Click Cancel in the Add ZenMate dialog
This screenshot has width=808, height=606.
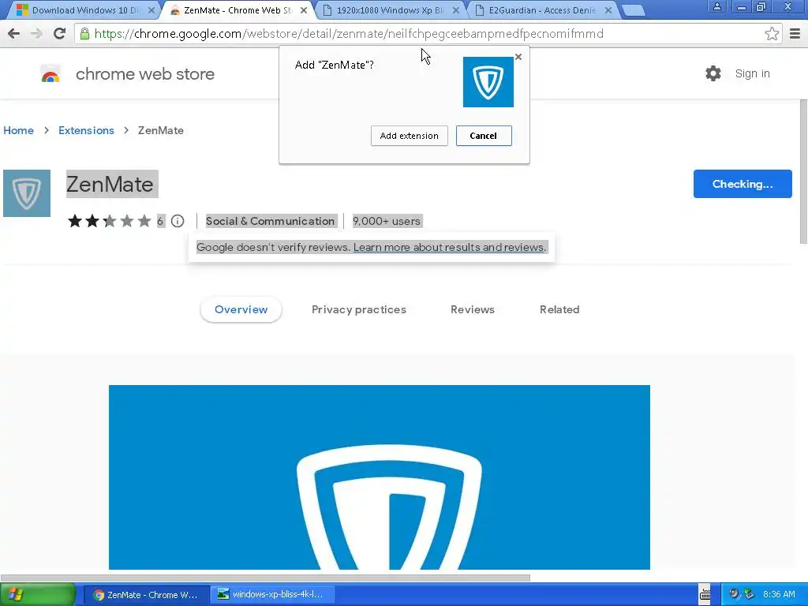[484, 136]
